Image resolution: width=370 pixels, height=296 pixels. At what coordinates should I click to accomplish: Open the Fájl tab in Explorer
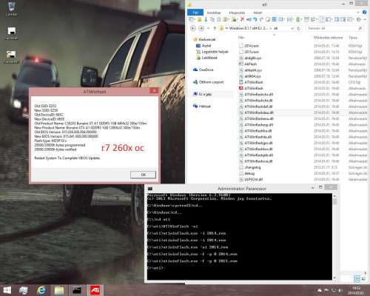[x=195, y=13]
